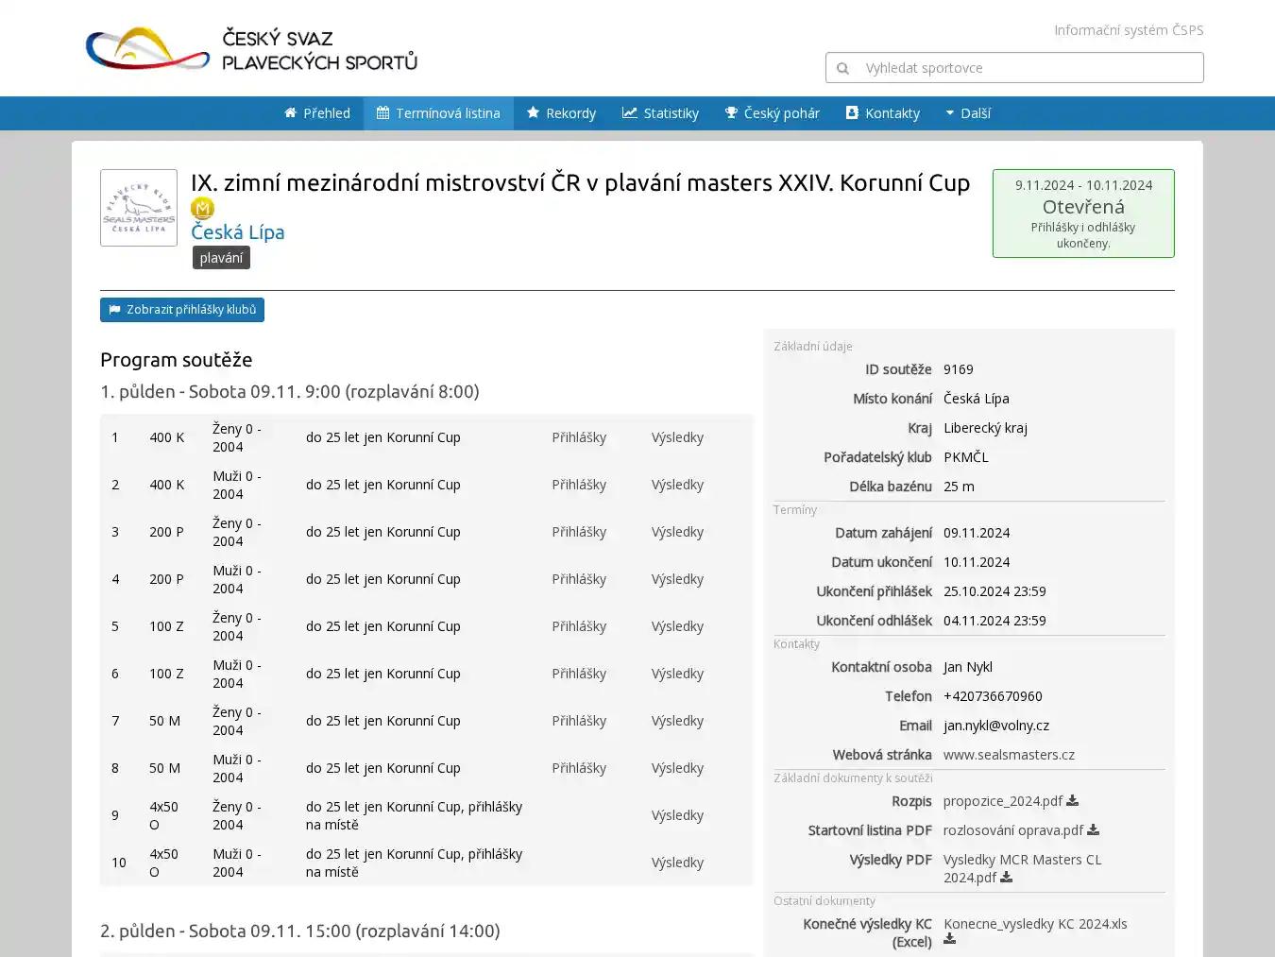This screenshot has width=1275, height=957.
Task: Download Vysledky MCR Masters PDF icon
Action: [1007, 877]
